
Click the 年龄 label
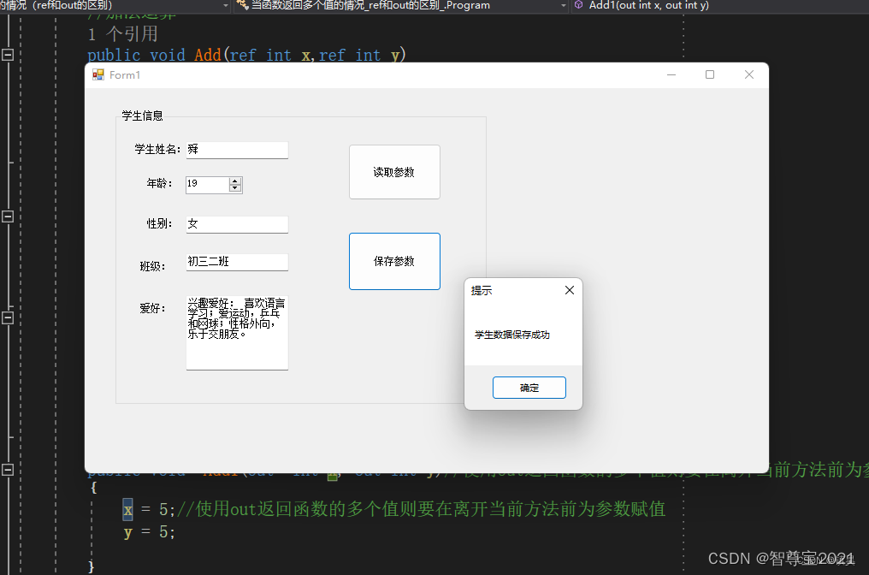click(159, 183)
